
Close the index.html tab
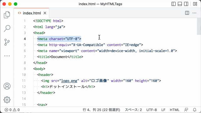pyautogui.click(x=45, y=13)
